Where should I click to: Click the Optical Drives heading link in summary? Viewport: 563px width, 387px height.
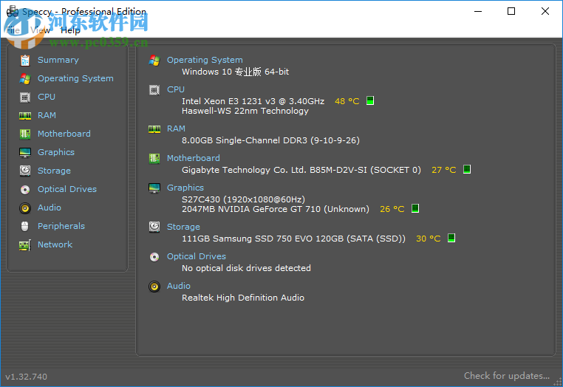point(197,256)
